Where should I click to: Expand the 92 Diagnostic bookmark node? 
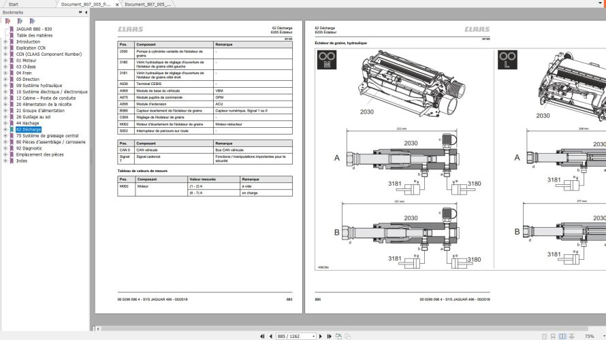point(5,148)
